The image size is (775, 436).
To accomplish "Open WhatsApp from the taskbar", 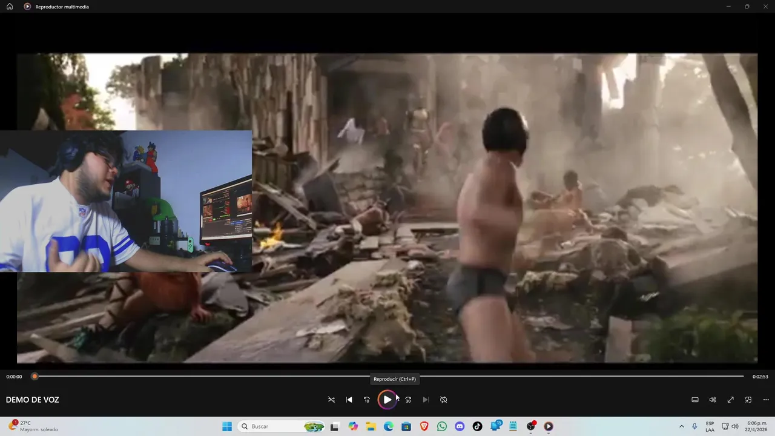I will click(442, 426).
